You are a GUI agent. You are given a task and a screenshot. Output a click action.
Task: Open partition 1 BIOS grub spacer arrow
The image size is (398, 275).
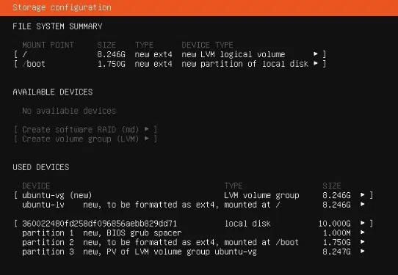(x=363, y=232)
